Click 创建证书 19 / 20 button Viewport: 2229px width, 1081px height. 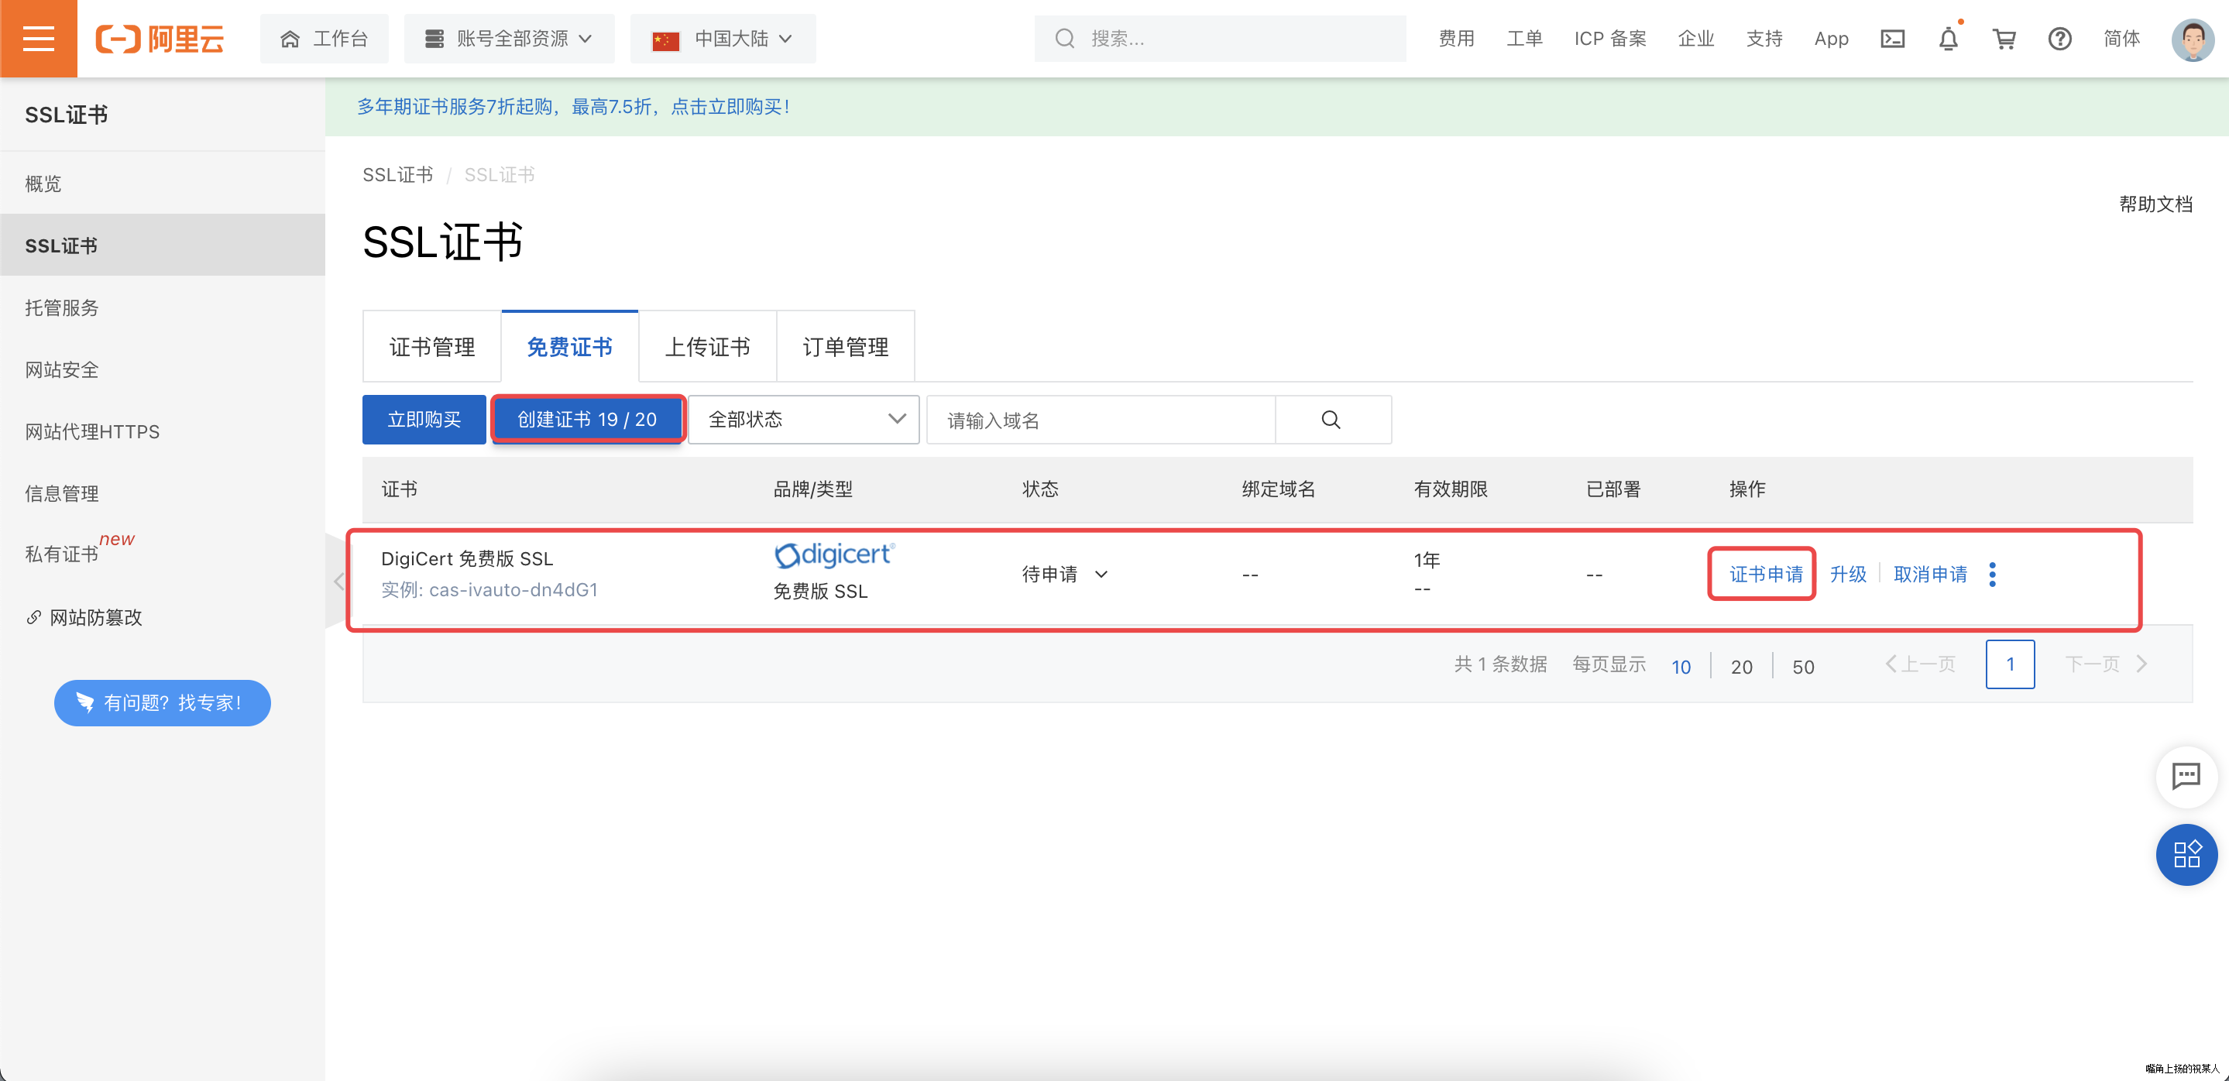(x=588, y=420)
